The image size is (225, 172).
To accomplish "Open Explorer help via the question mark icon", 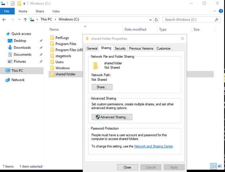I will pyautogui.click(x=221, y=11).
